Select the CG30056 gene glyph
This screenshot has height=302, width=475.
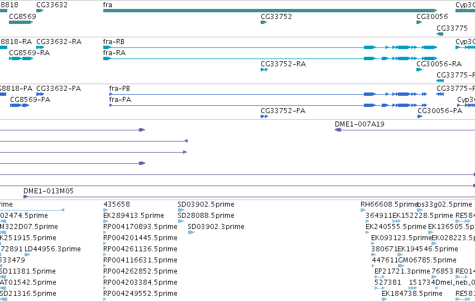pos(419,22)
